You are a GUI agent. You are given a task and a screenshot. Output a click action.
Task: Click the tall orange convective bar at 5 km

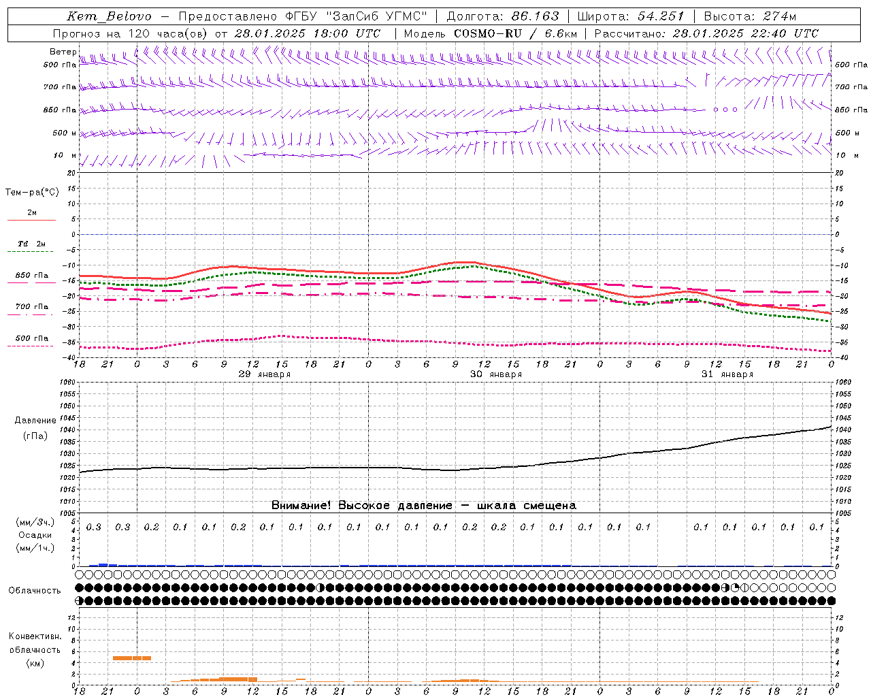[x=132, y=658]
